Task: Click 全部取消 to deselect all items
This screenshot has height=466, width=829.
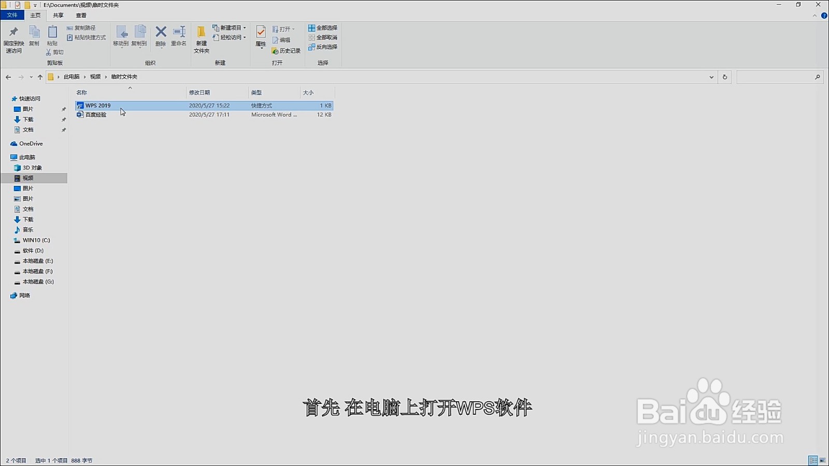Action: click(322, 38)
